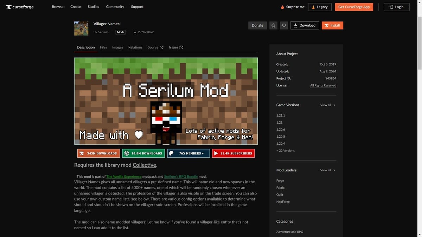Switch to the Files tab
The width and height of the screenshot is (422, 237).
click(x=103, y=47)
